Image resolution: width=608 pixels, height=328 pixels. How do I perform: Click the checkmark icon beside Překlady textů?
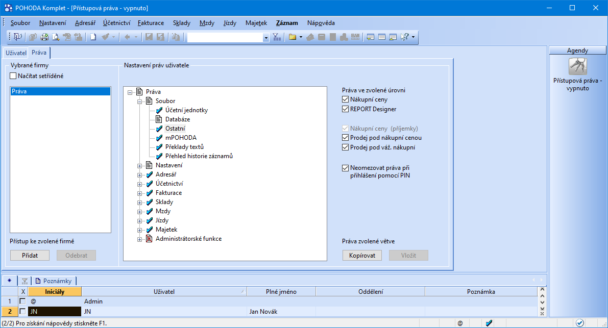coord(159,147)
